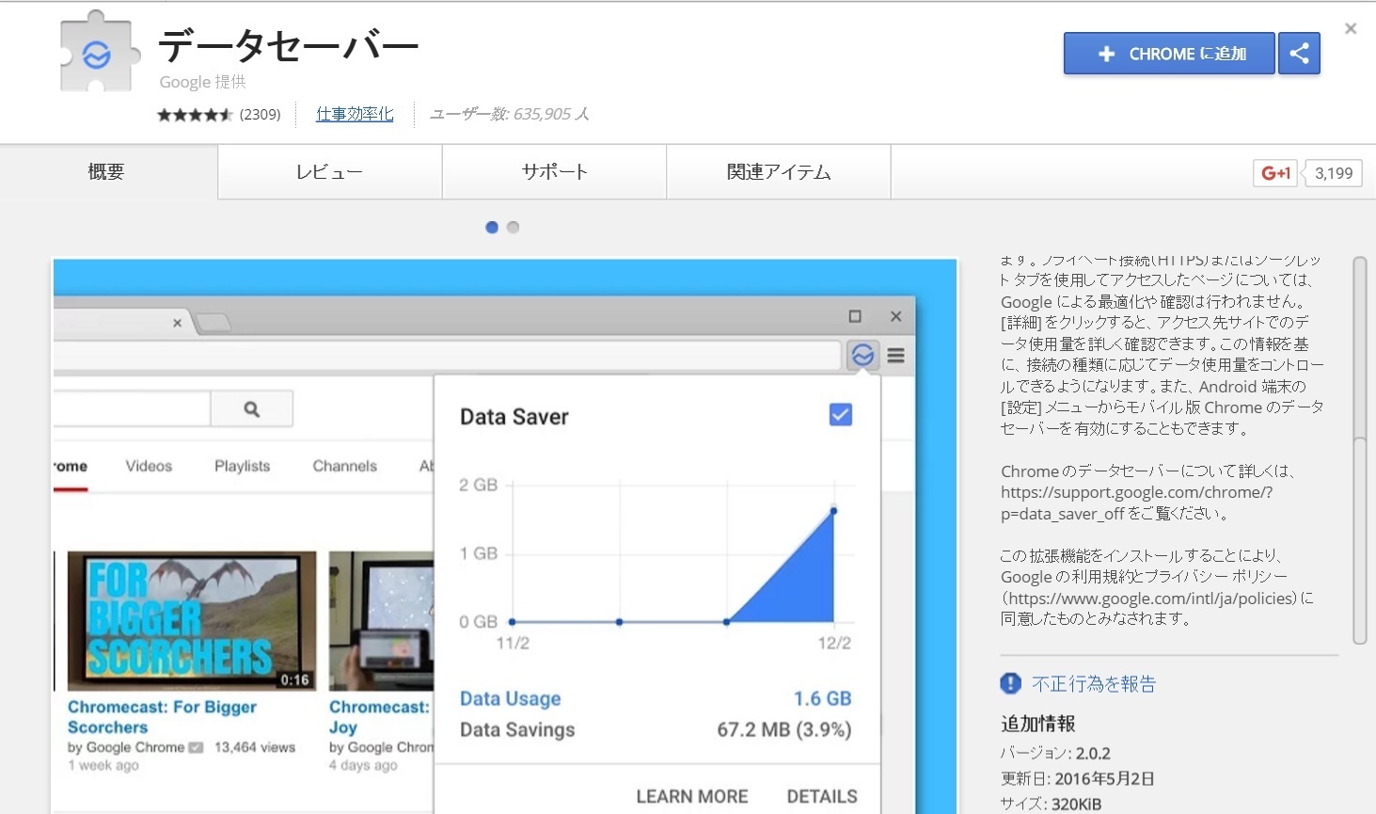Click the blue report exclamation icon
Screen dimensions: 1376x814
pos(1011,684)
